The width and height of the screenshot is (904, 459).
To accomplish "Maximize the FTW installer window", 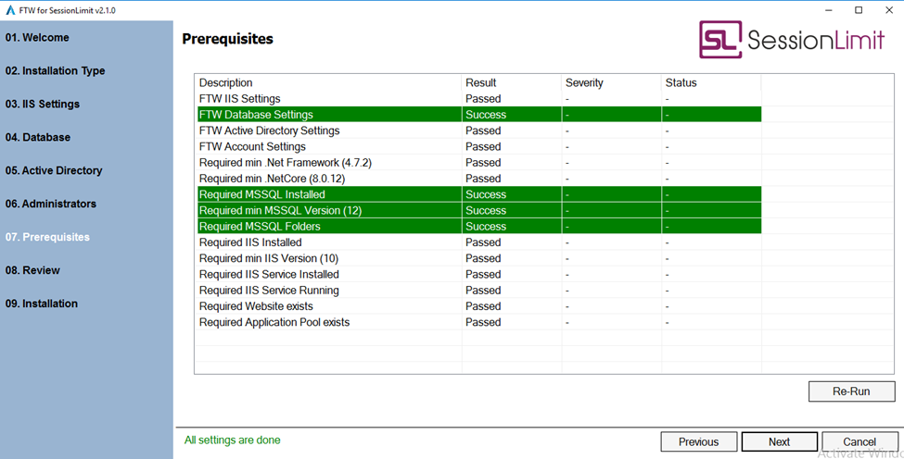I will point(859,10).
